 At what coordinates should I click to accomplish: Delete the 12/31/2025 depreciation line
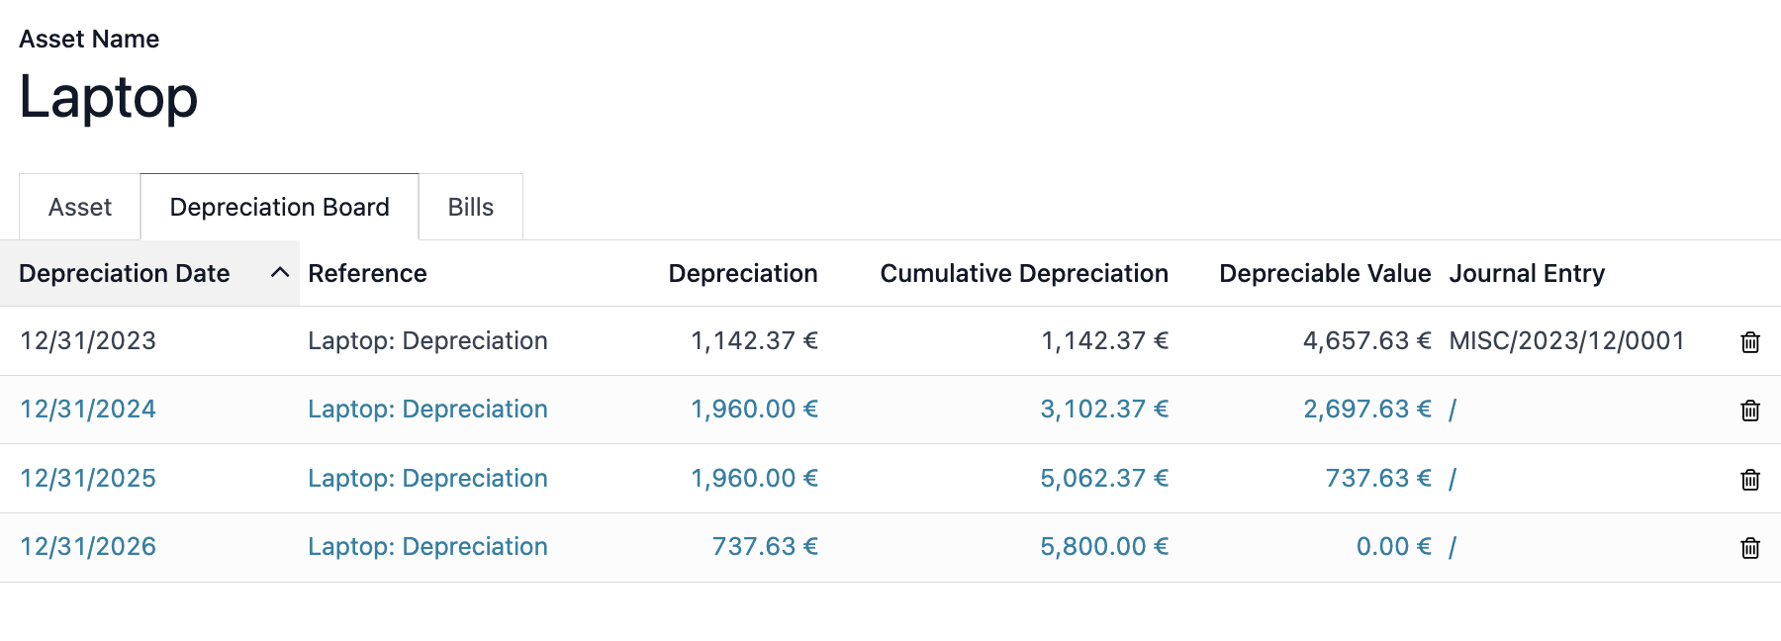tap(1749, 480)
